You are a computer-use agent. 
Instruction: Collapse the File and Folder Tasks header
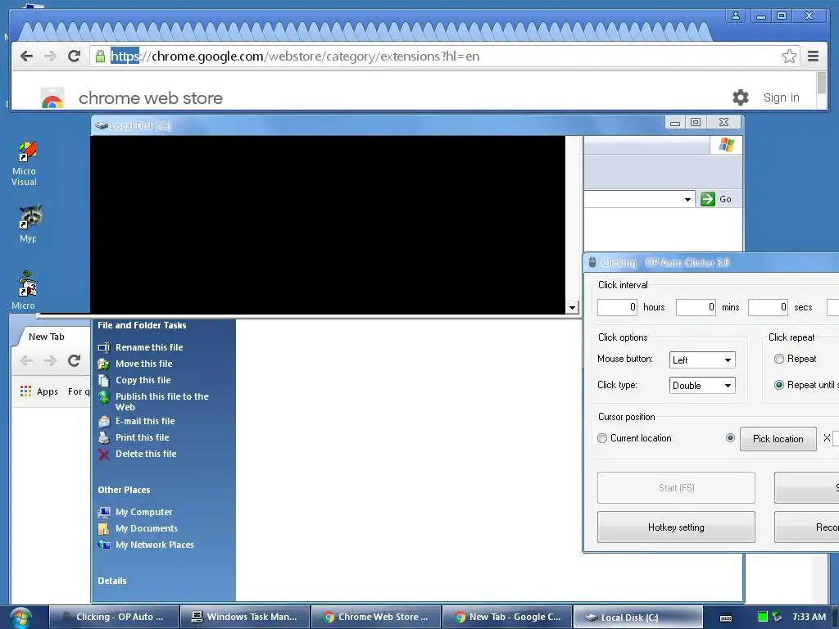(142, 325)
